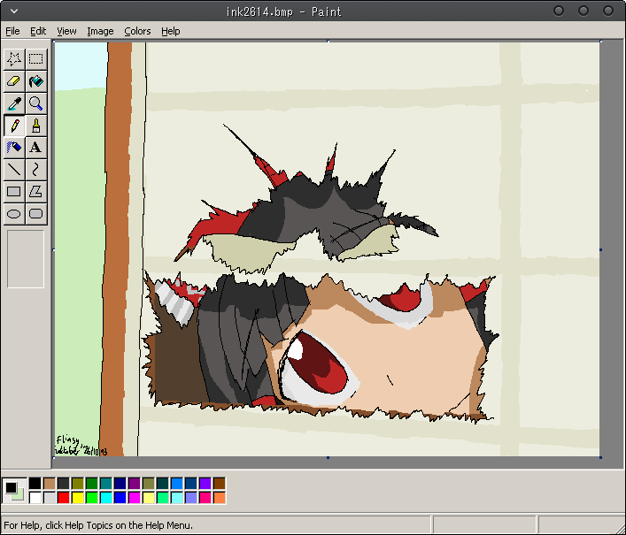Choose the teal palette swatch
Image resolution: width=626 pixels, height=535 pixels.
coord(105,484)
